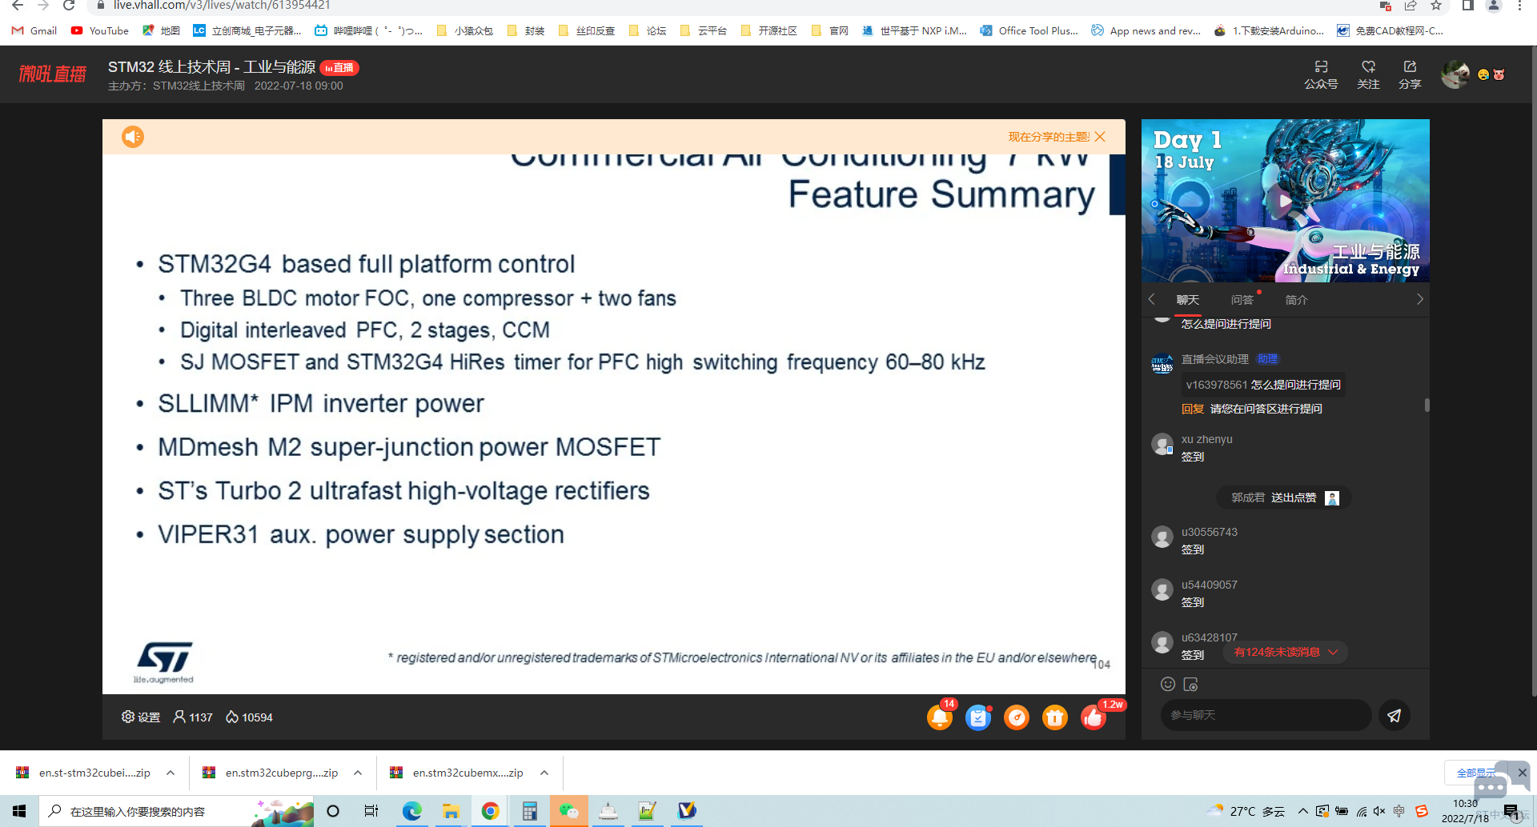The width and height of the screenshot is (1537, 827).
Task: Open the blue questionnaire clipboard icon
Action: point(978,717)
